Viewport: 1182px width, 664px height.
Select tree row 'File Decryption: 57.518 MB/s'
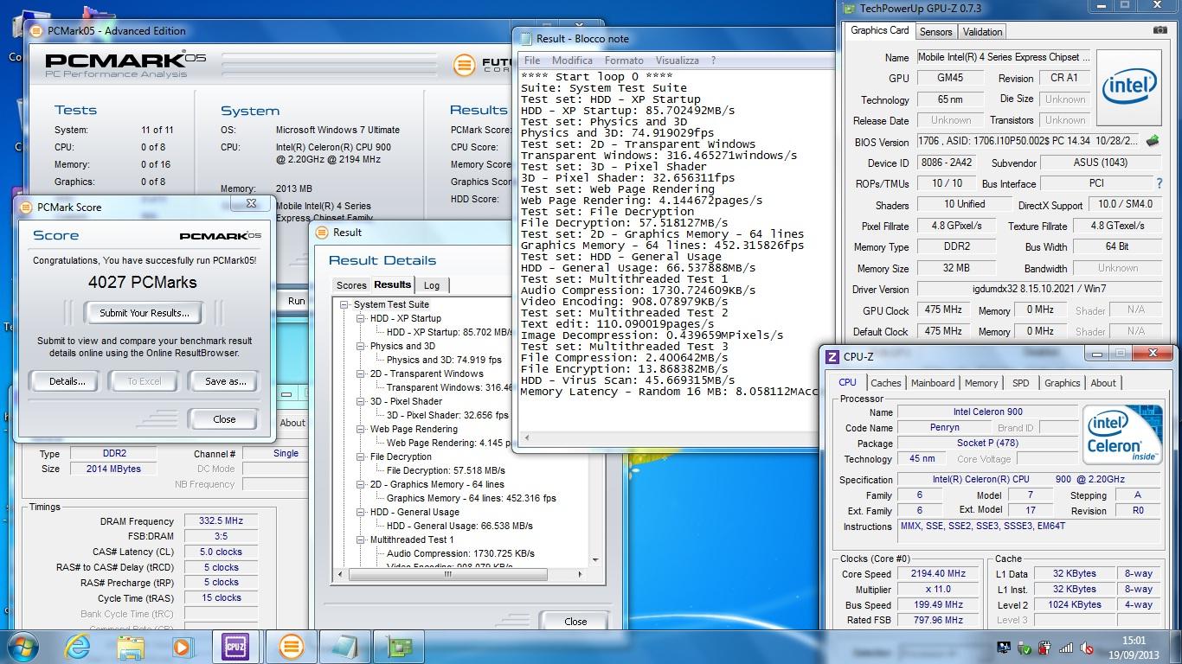point(446,470)
